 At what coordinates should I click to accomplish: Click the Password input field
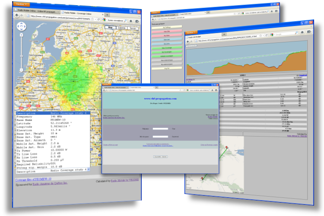160,137
